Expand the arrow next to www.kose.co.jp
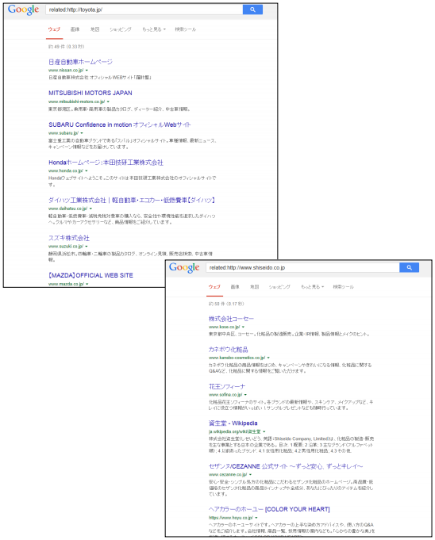Screen dimensions: 435x540 tap(244, 327)
